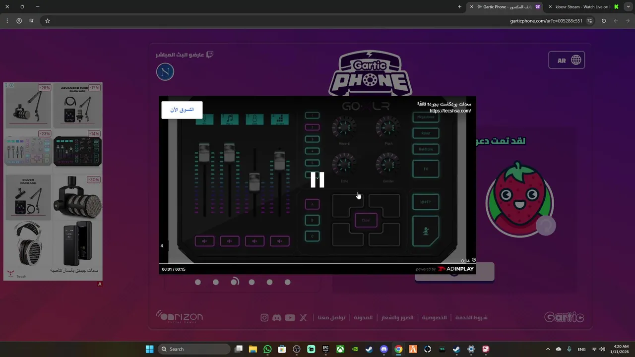
Task: Reload the page
Action: pos(604,21)
